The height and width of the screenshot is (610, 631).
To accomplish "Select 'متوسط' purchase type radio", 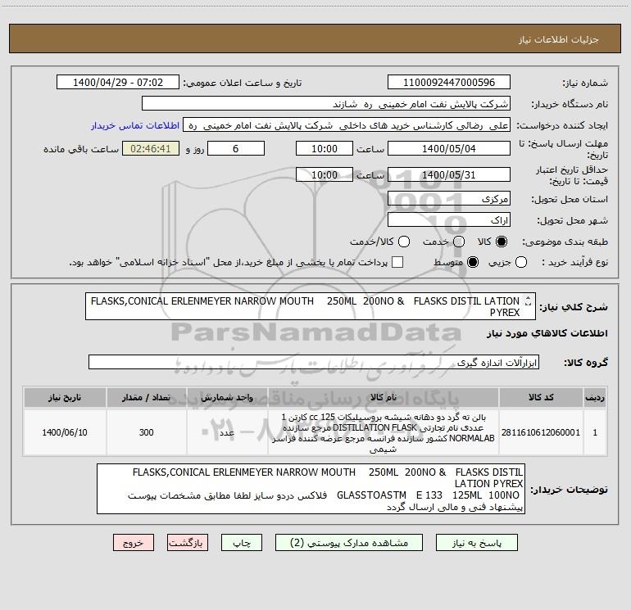I will 471,262.
